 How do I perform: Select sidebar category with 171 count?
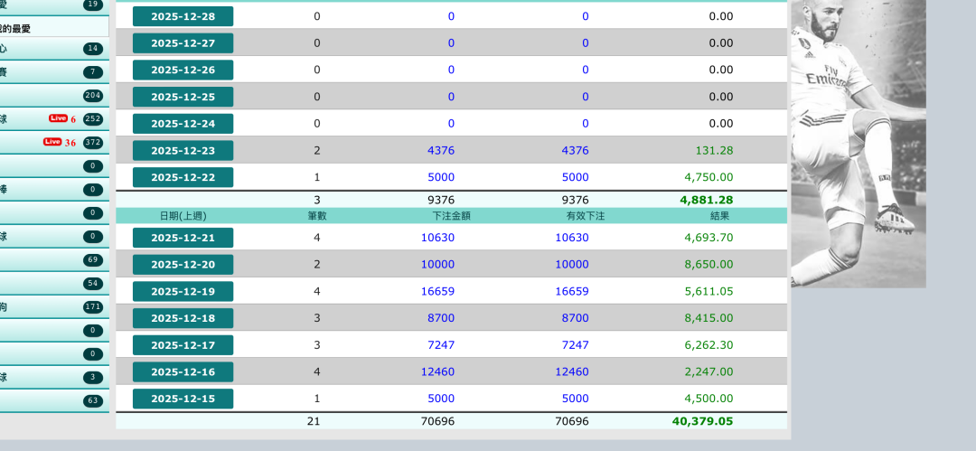tap(54, 307)
